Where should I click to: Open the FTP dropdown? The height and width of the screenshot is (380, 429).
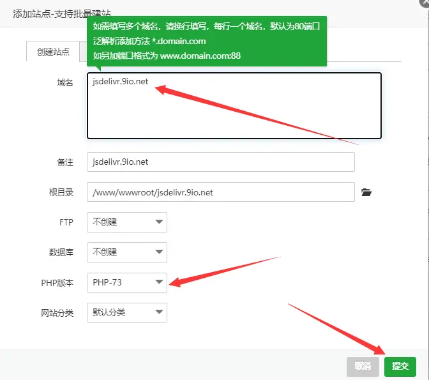coord(127,222)
